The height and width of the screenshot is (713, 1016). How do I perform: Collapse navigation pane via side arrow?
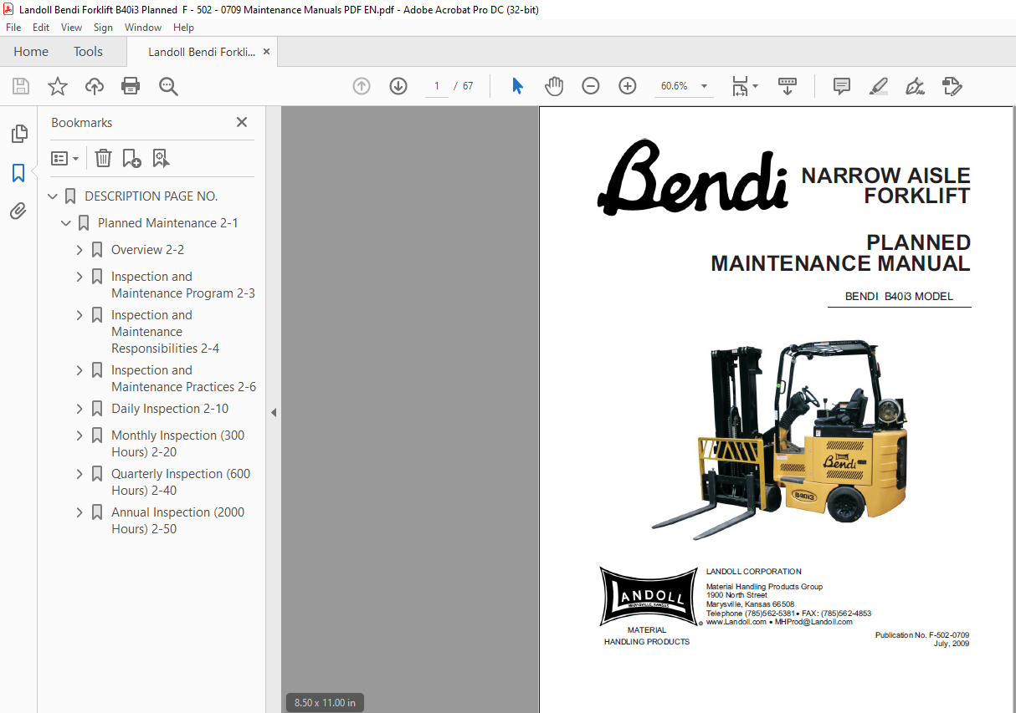click(x=273, y=412)
